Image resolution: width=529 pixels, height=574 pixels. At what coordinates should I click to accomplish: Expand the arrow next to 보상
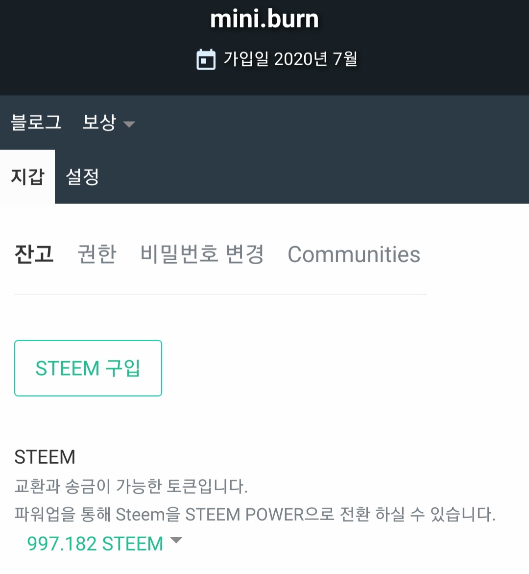tap(129, 124)
